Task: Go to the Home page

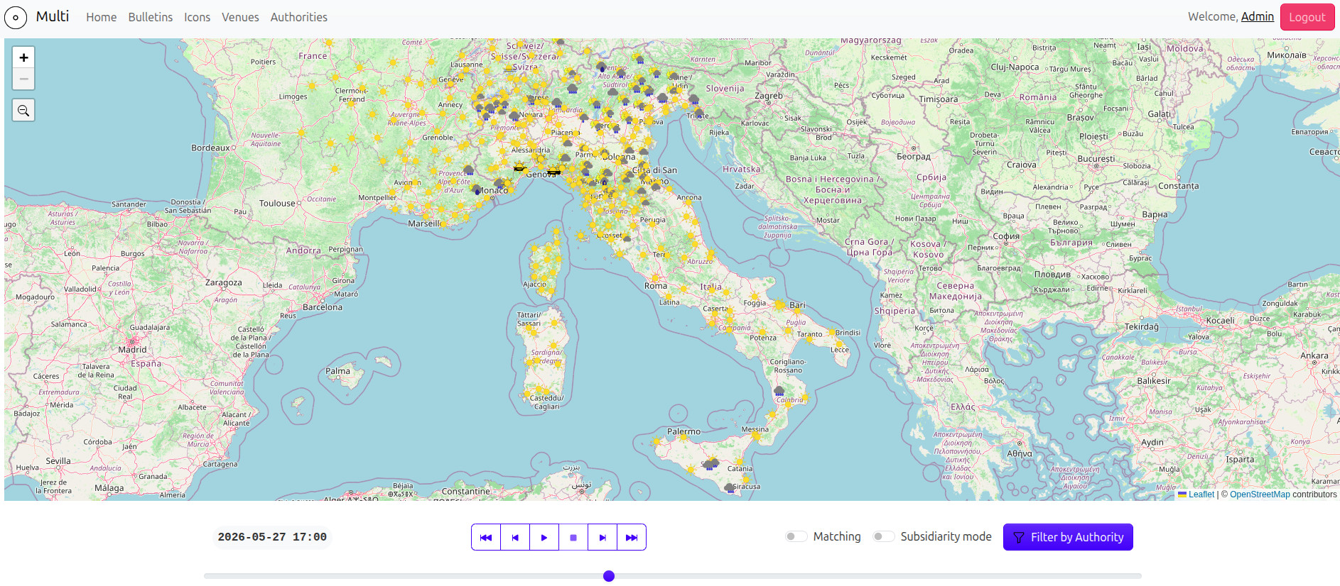Action: 102,17
